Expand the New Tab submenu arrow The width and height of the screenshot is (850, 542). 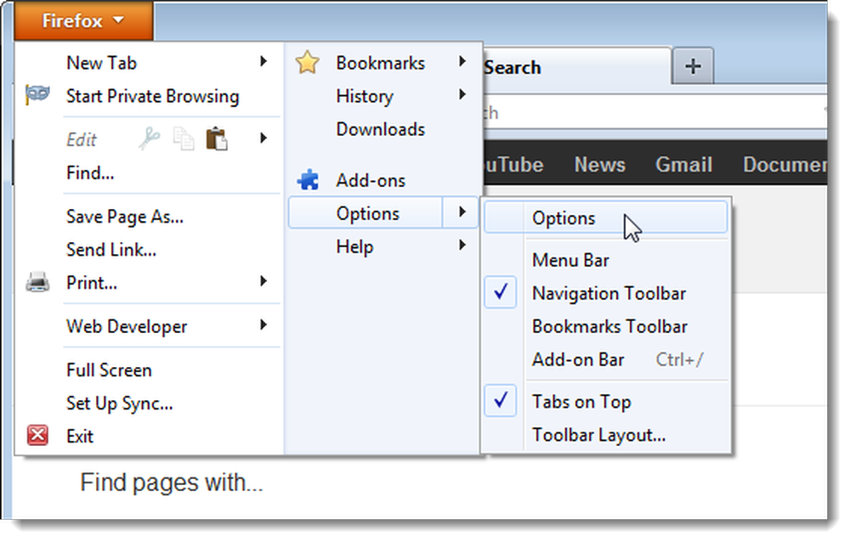click(x=263, y=61)
